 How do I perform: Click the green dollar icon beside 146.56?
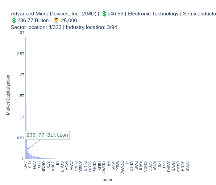[104, 14]
